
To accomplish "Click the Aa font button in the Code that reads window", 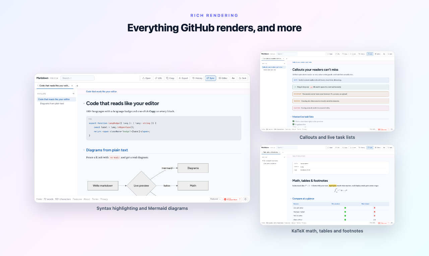I will pyautogui.click(x=233, y=78).
